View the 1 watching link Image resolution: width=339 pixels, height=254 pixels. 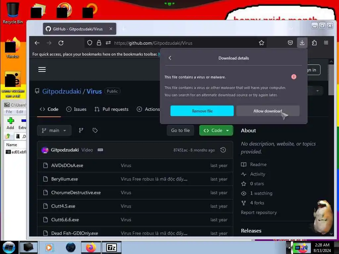pyautogui.click(x=261, y=193)
